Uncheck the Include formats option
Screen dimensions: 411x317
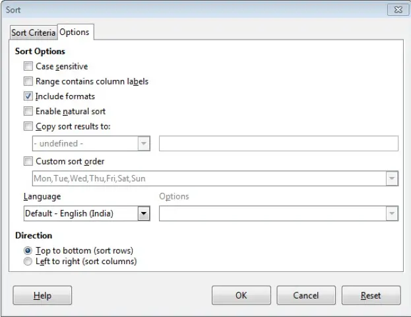(x=28, y=96)
